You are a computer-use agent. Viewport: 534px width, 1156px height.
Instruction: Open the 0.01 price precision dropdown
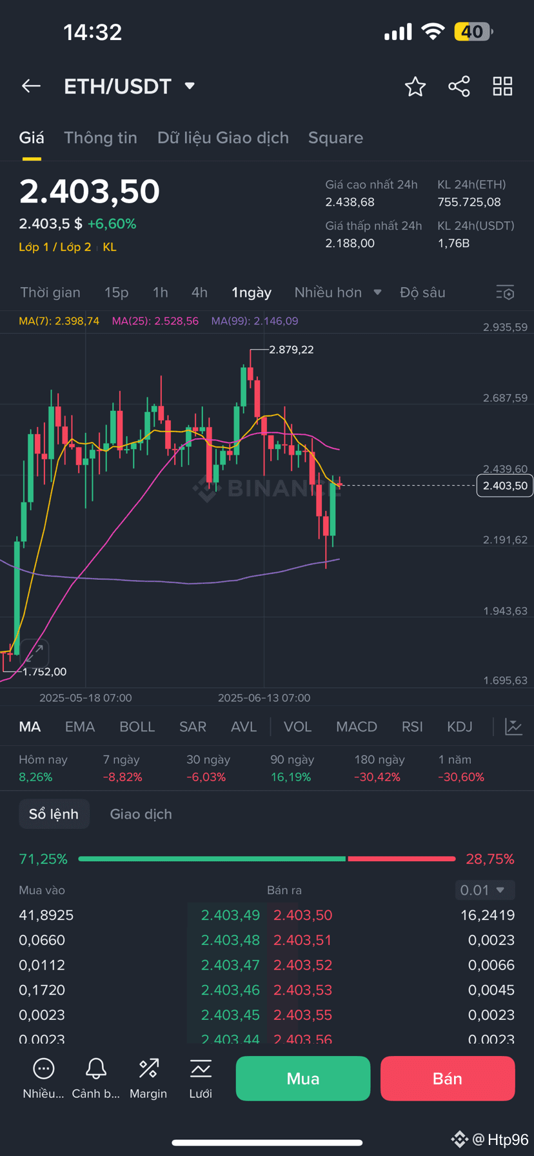click(485, 890)
